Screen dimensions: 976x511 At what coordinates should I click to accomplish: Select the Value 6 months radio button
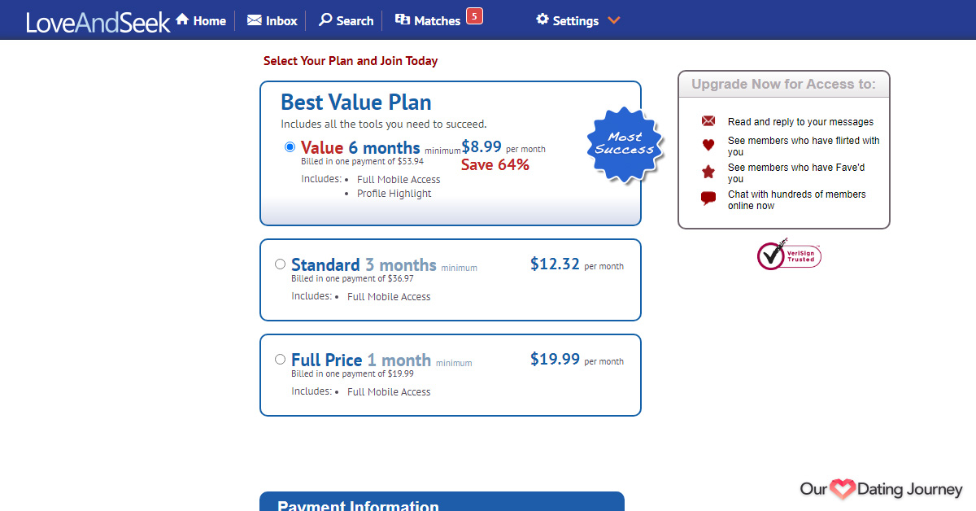click(290, 147)
